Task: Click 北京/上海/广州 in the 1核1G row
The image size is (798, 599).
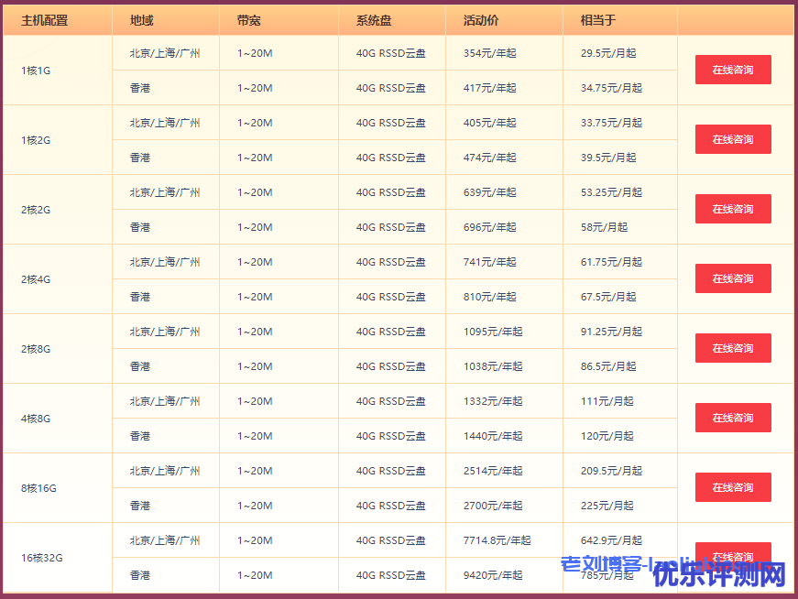Action: (x=165, y=53)
